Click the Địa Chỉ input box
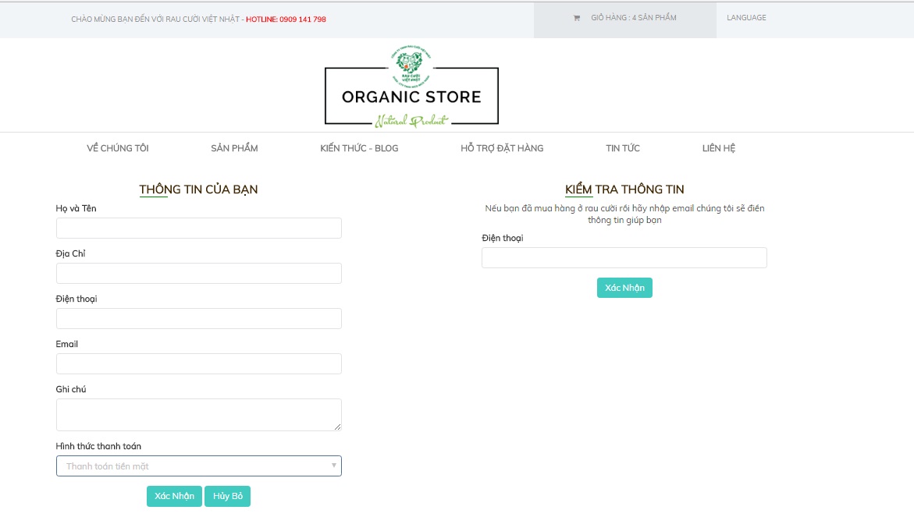The image size is (914, 517). 198,274
